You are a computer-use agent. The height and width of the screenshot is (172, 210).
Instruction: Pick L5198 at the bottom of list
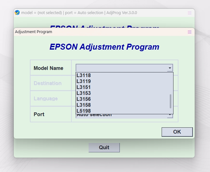125,111
